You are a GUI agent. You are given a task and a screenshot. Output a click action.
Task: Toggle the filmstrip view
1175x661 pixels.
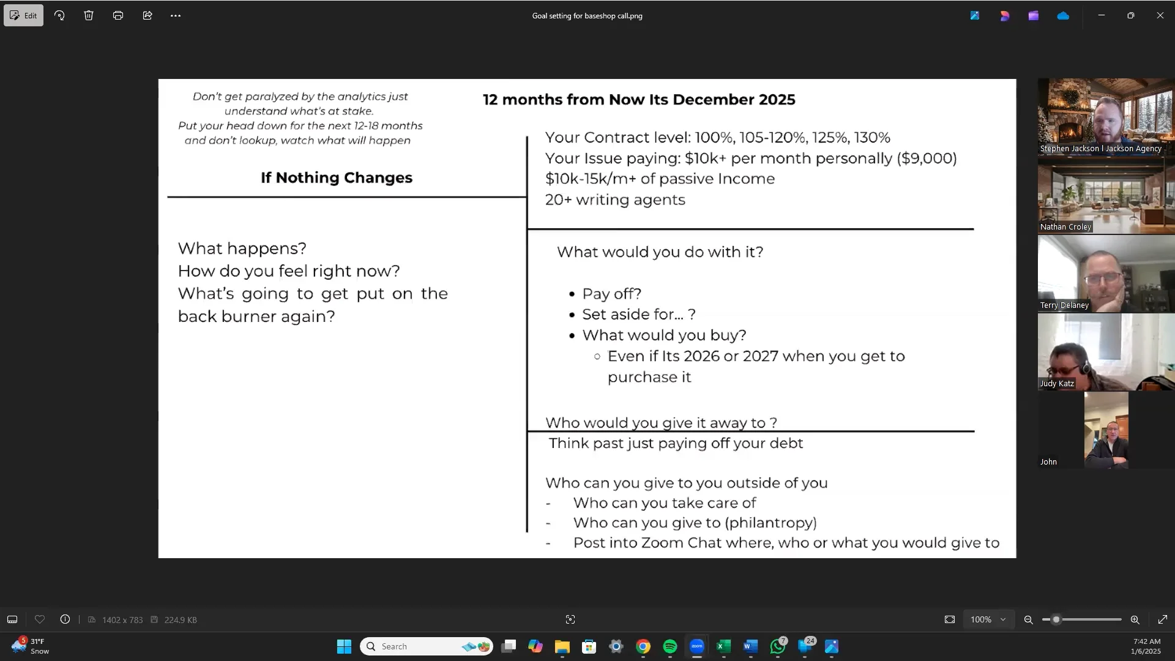click(12, 619)
